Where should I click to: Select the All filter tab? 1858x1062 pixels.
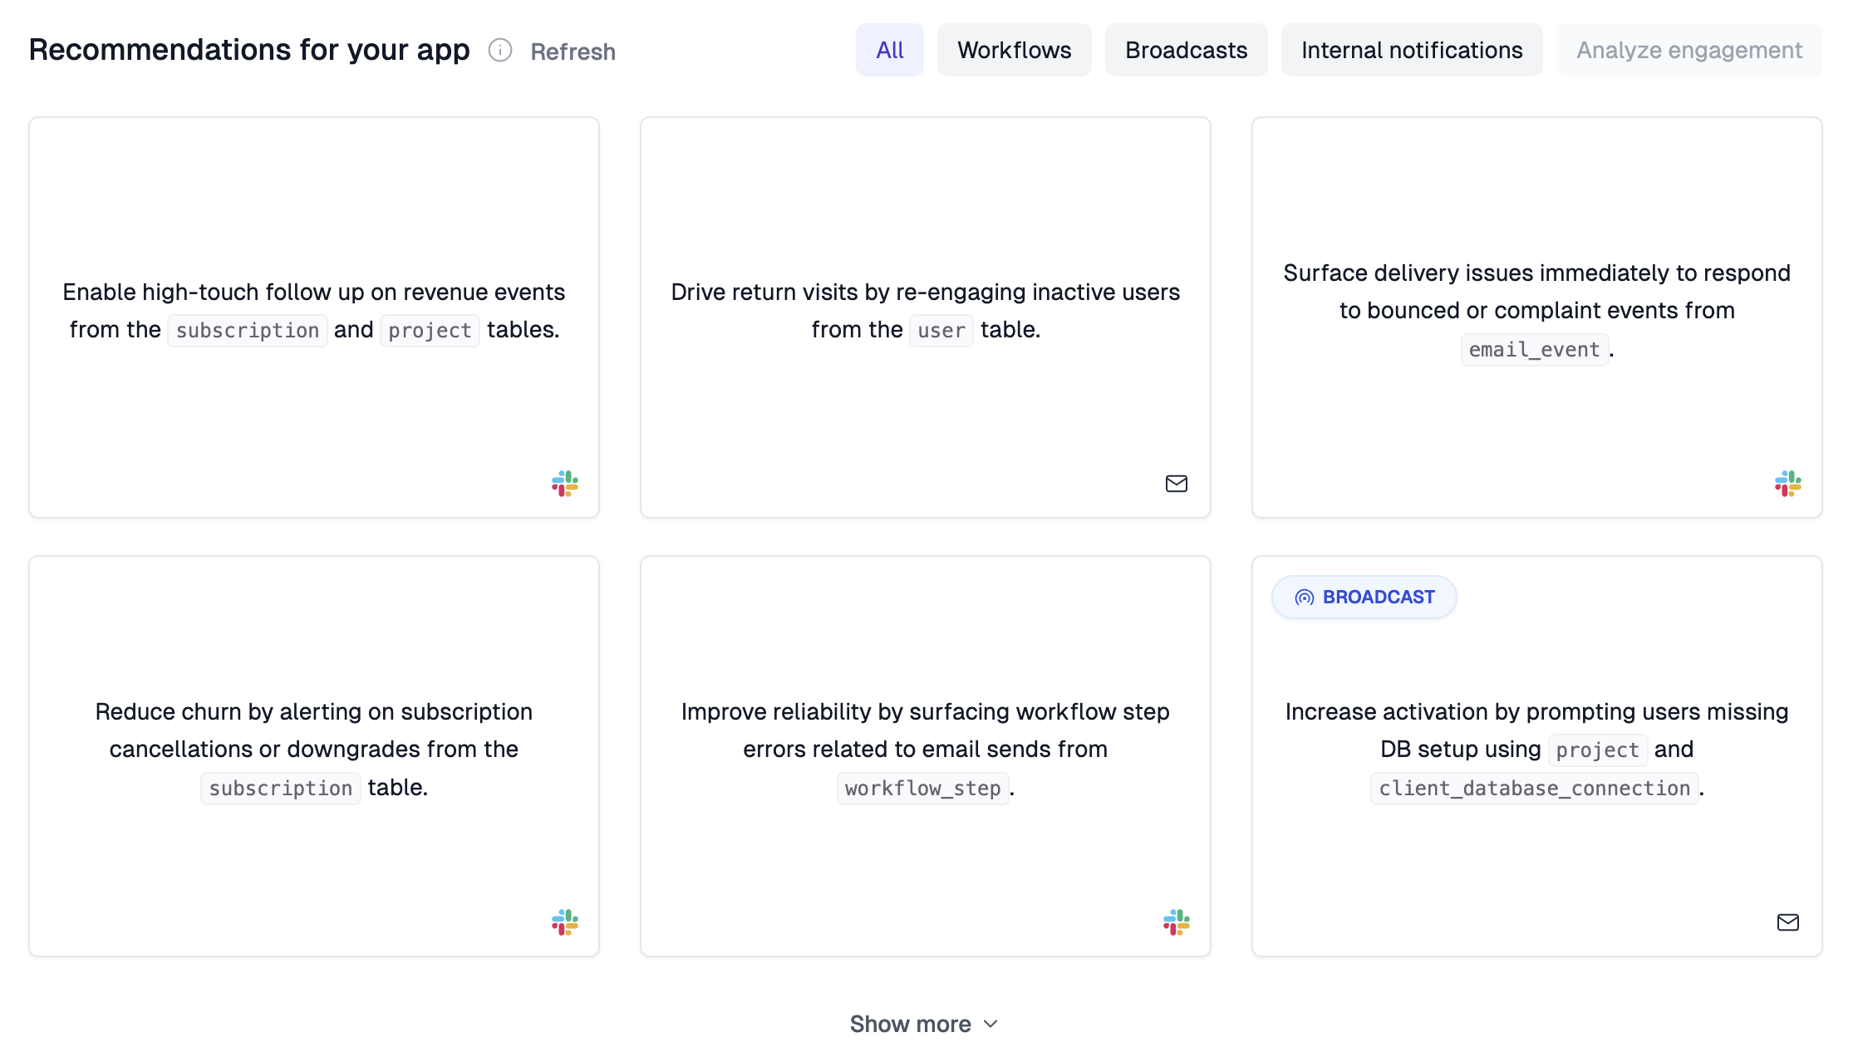[x=889, y=51]
